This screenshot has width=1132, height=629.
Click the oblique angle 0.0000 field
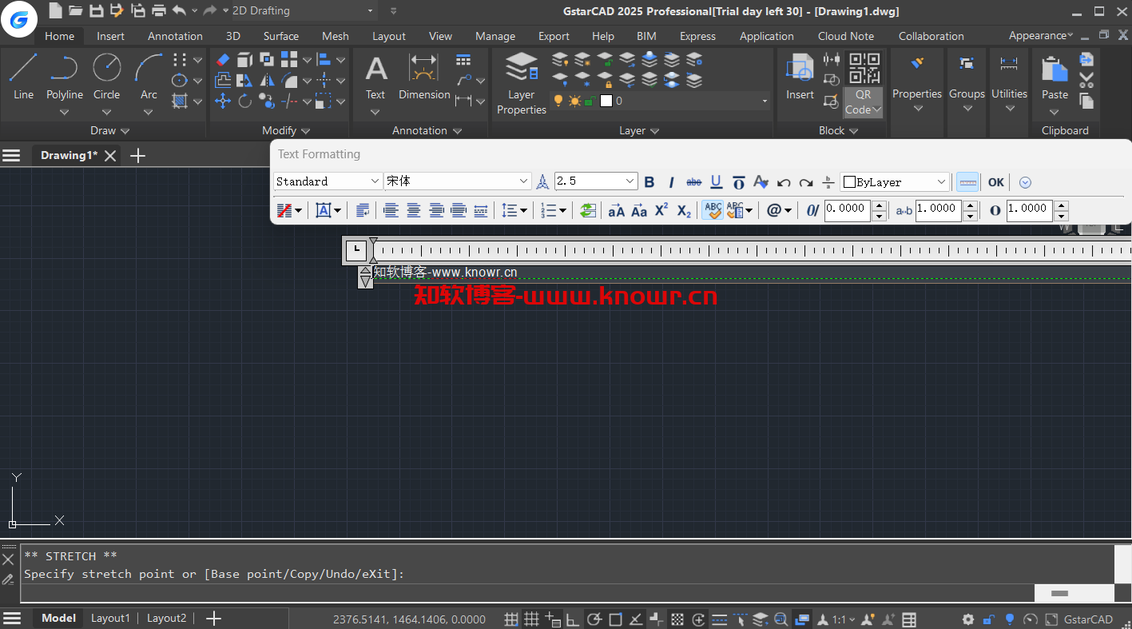(847, 210)
